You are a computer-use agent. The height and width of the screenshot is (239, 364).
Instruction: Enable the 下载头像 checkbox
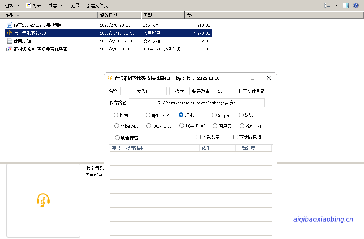(x=198, y=137)
